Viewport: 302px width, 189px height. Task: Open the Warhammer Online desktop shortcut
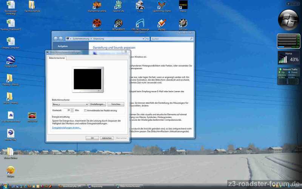(x=97, y=5)
